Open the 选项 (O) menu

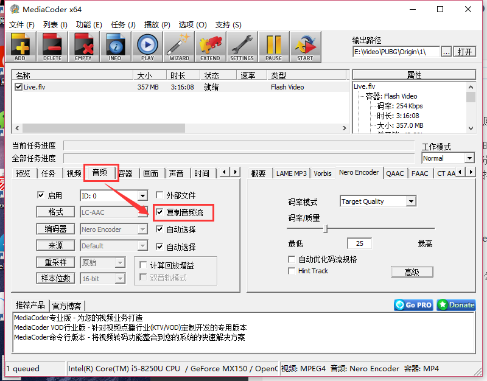(192, 25)
